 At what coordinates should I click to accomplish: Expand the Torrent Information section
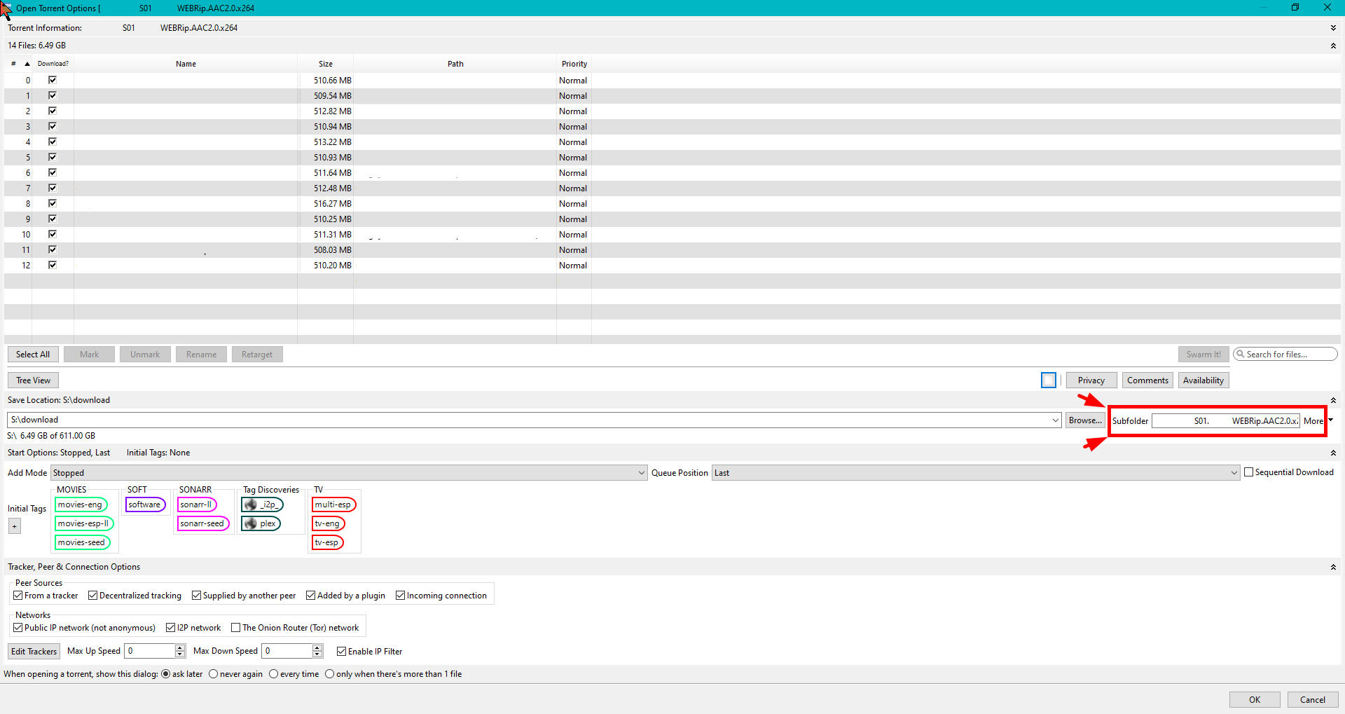point(1333,28)
